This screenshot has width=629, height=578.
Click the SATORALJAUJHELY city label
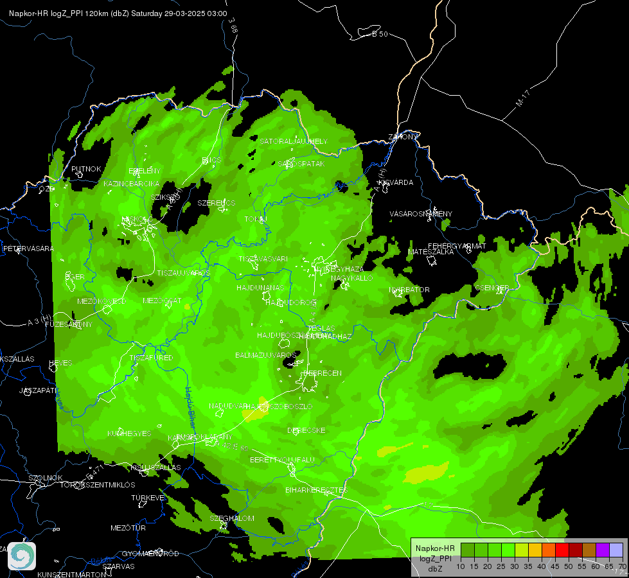click(x=294, y=141)
